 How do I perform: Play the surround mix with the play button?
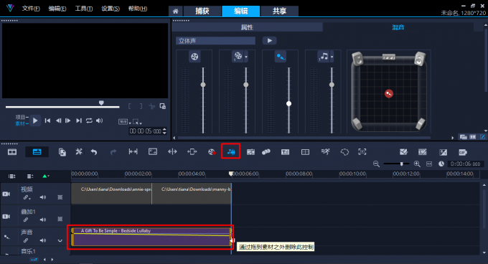point(270,41)
